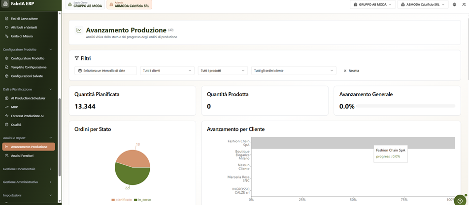The width and height of the screenshot is (469, 205).
Task: Click the Quantità Pianificata value 13.344
Action: point(85,106)
